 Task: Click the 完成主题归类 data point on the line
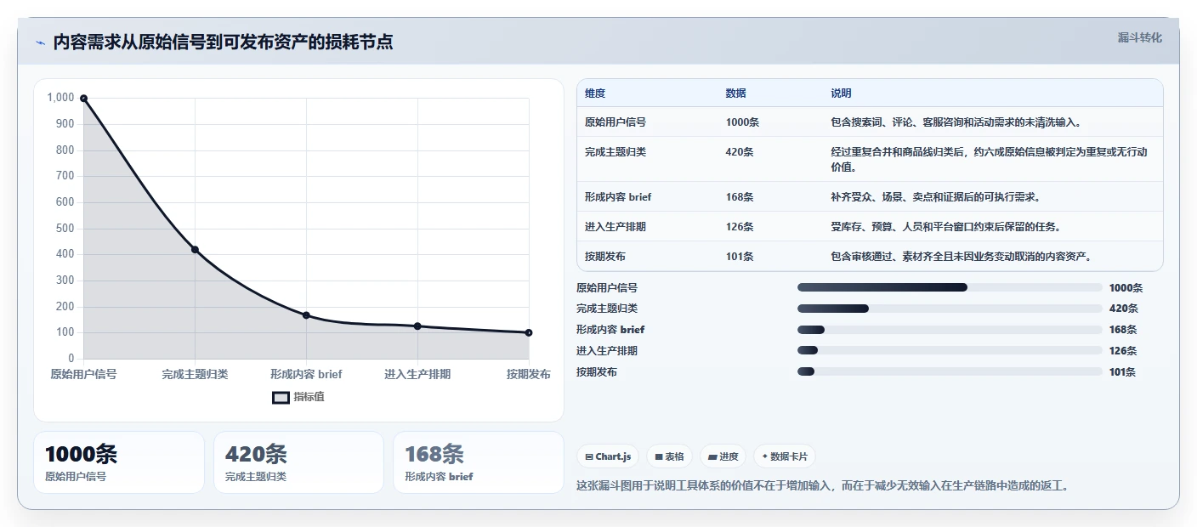click(x=195, y=249)
